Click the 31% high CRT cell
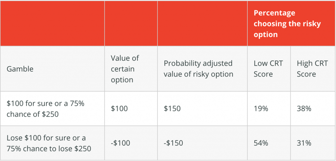336x161 pixels. tap(304, 143)
